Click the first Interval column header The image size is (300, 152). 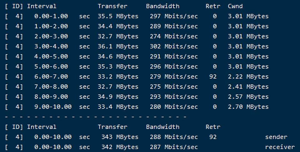coord(42,6)
